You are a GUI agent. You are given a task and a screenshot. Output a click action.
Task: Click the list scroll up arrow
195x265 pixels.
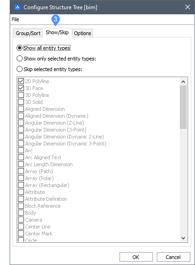(183, 82)
